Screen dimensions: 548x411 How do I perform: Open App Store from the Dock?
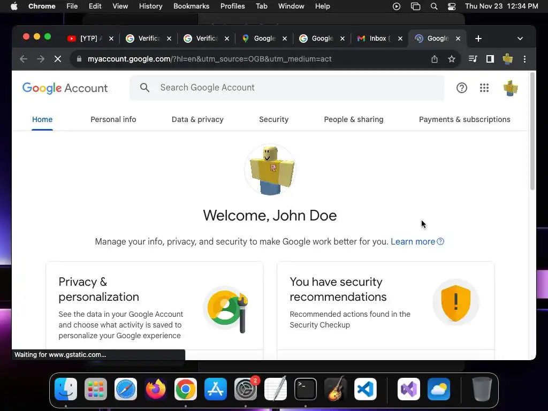point(216,389)
